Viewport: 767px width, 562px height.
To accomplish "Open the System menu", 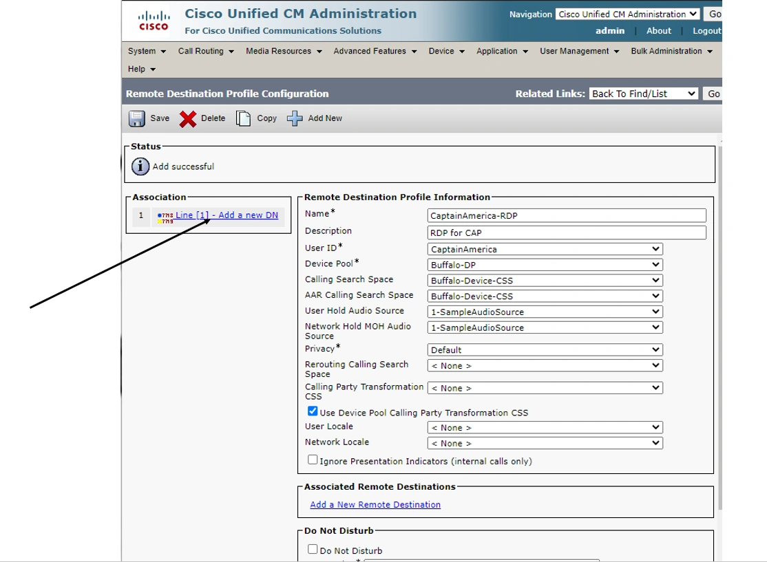I will click(147, 51).
